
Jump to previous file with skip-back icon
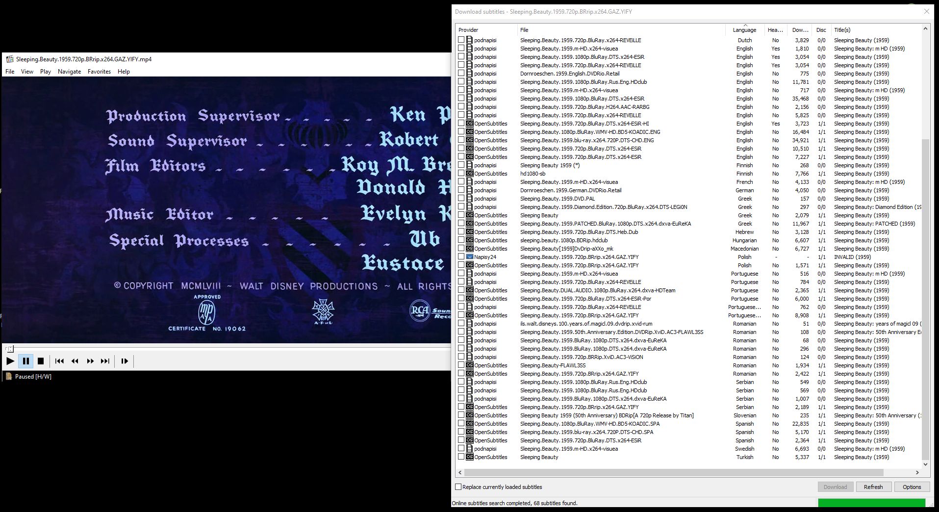click(x=59, y=361)
